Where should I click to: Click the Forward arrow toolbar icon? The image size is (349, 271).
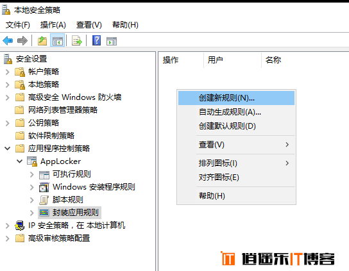(22, 41)
